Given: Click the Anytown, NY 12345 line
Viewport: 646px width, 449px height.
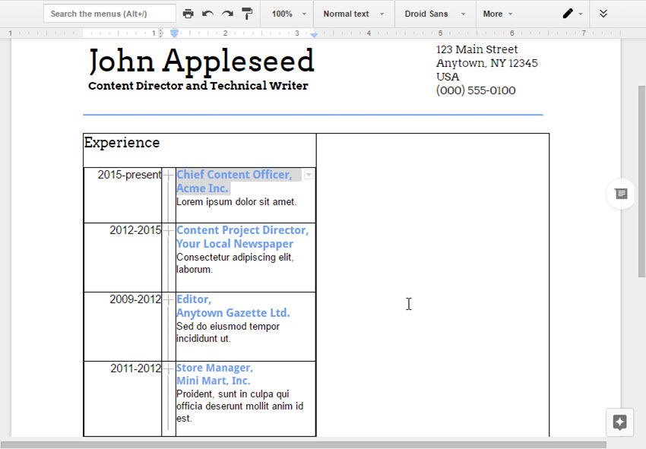Looking at the screenshot, I should (486, 63).
